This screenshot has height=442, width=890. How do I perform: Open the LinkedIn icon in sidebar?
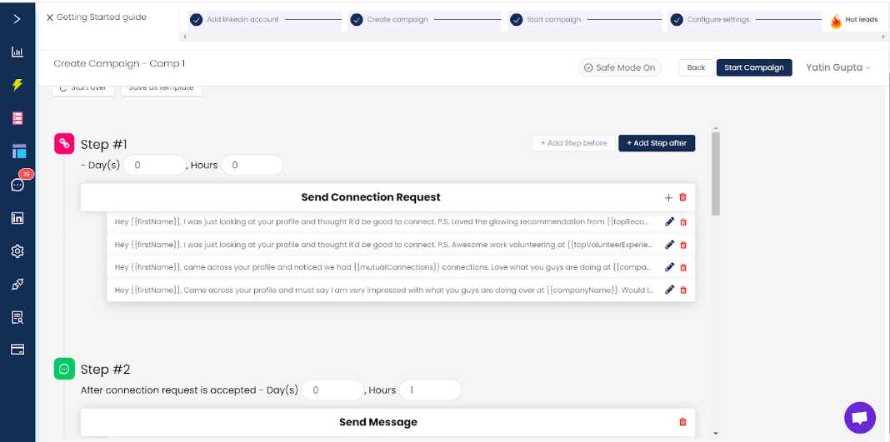coord(17,217)
